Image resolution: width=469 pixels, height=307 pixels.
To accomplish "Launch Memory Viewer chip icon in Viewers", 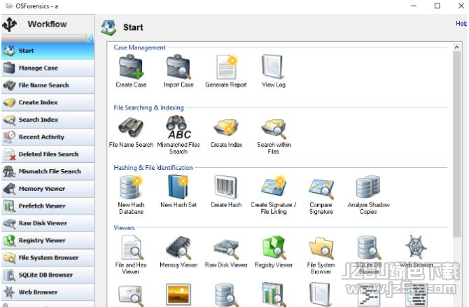I will click(x=178, y=248).
